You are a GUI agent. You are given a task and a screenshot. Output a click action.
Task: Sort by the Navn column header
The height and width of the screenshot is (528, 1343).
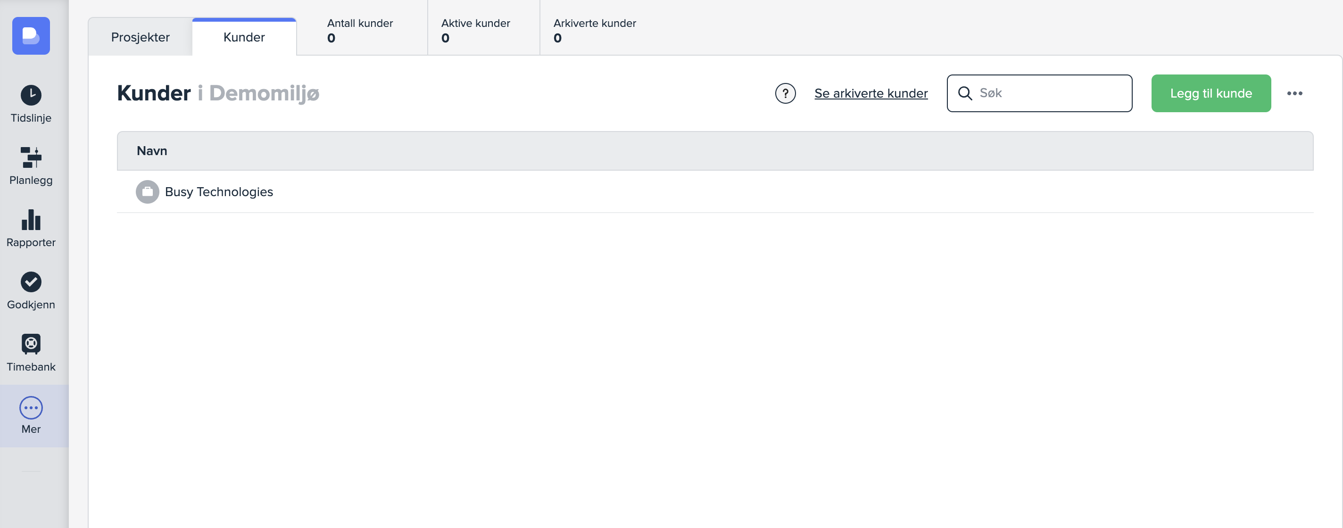(152, 151)
